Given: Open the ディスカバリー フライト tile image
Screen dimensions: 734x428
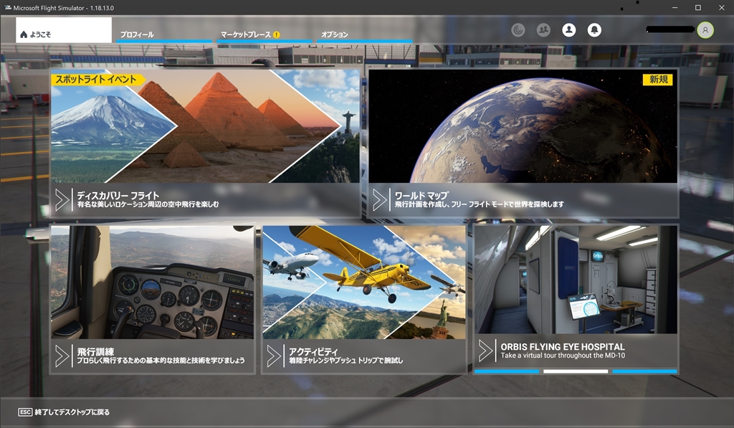Looking at the screenshot, I should click(205, 126).
